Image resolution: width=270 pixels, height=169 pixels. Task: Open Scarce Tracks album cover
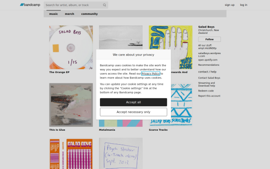[x=182, y=105]
